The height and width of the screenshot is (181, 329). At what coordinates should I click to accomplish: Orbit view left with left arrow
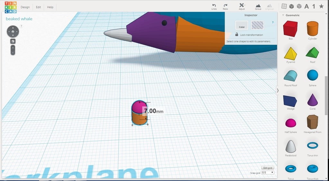pyautogui.click(x=9, y=32)
